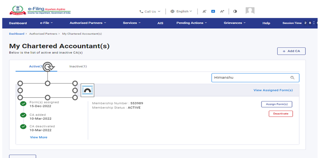Image resolution: width=326 pixels, height=158 pixels.
Task: Switch to the Inactive(1) tab
Action: click(x=78, y=66)
